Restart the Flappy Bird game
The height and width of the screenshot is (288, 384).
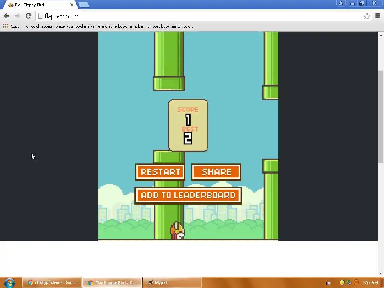[x=160, y=172]
